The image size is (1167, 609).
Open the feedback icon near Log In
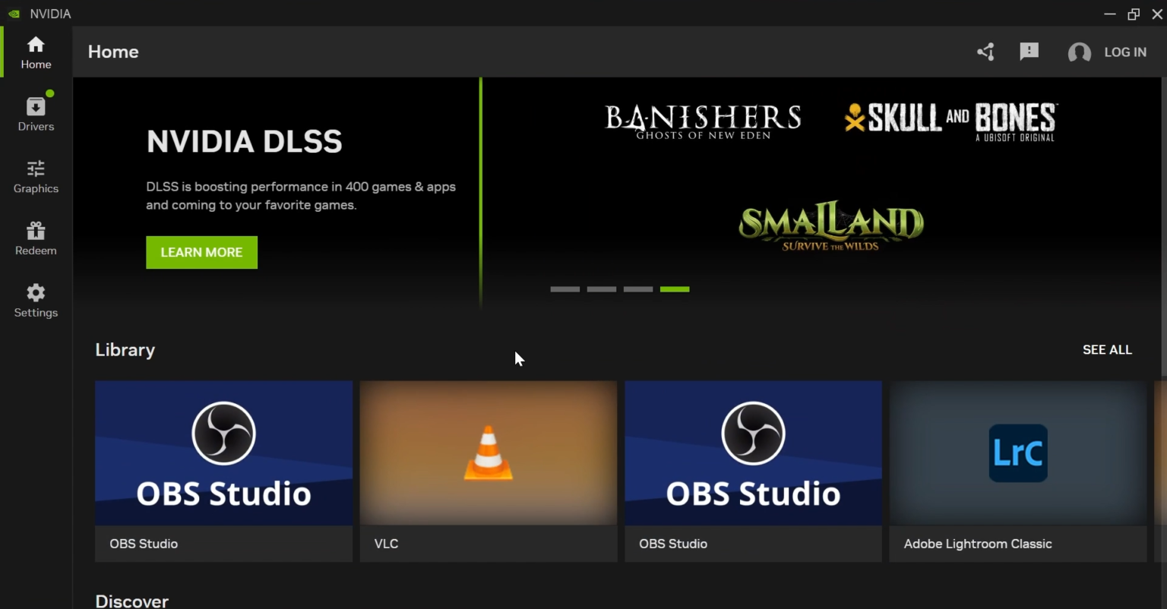(1029, 52)
